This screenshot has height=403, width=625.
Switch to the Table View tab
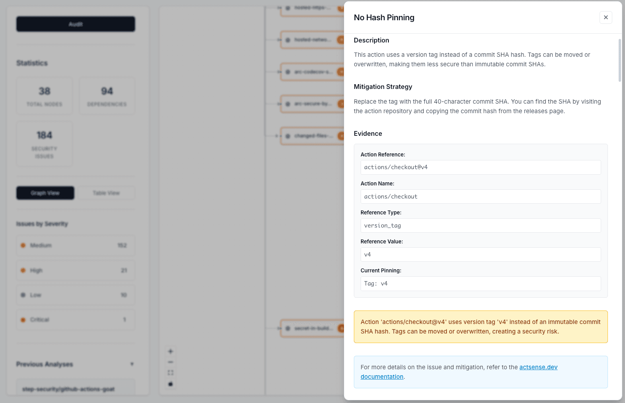pos(106,193)
